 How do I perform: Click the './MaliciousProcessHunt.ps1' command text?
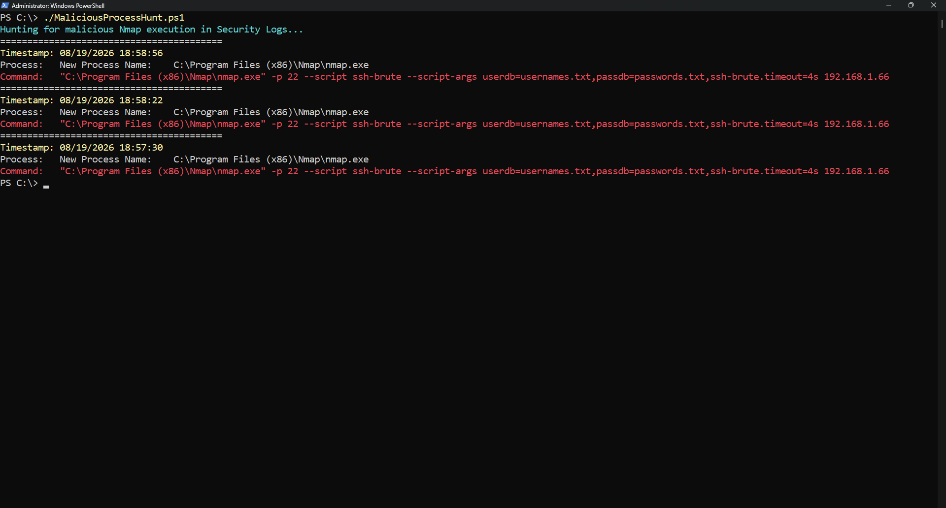pyautogui.click(x=114, y=18)
